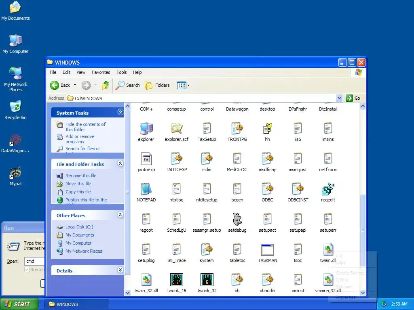Image resolution: width=414 pixels, height=310 pixels.
Task: Click the task pane scrollbar down arrow
Action: 127,293
